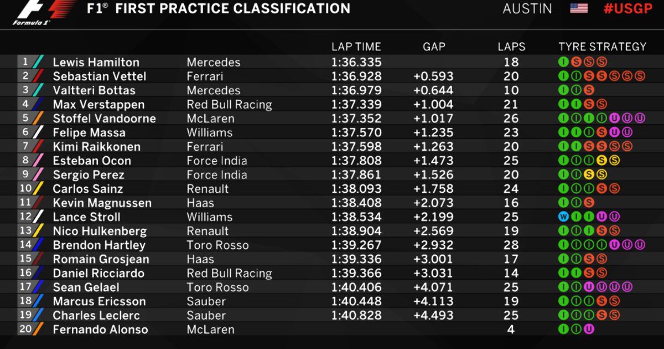Click the Toro Rosso team name for Gelael
The height and width of the screenshot is (349, 664).
click(217, 287)
